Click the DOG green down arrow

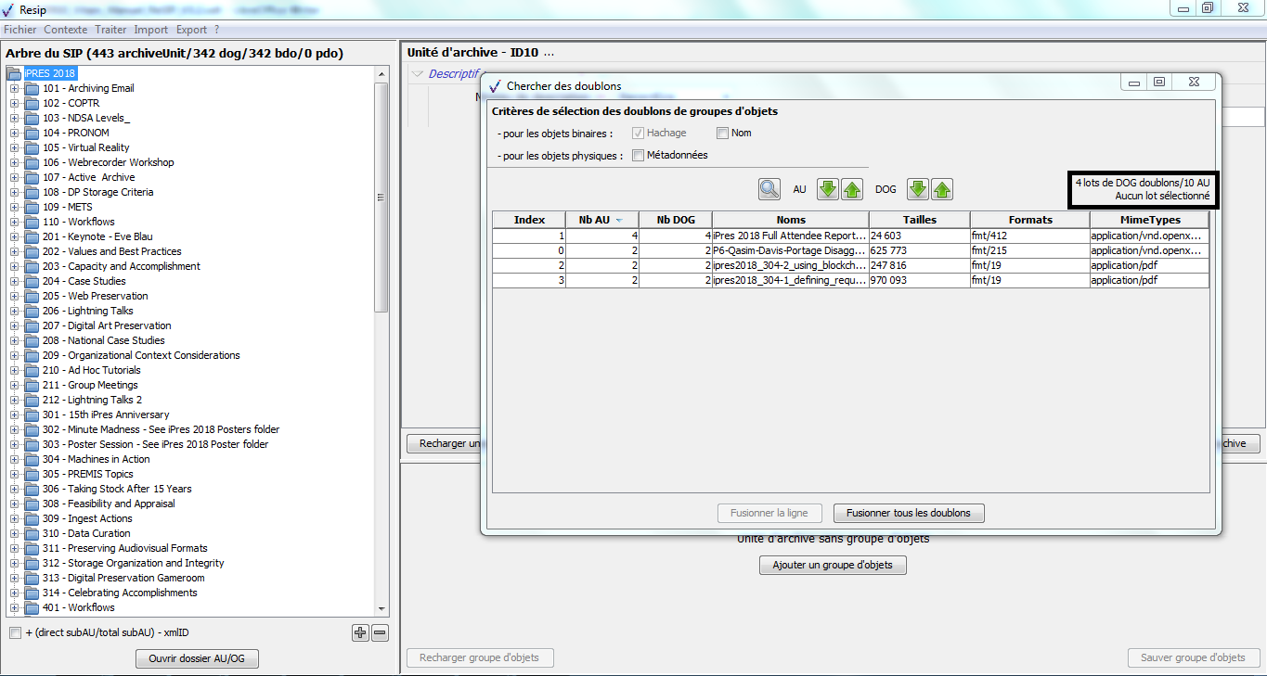coord(917,189)
